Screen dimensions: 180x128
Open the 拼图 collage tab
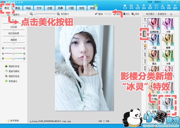pyautogui.click(x=92, y=8)
